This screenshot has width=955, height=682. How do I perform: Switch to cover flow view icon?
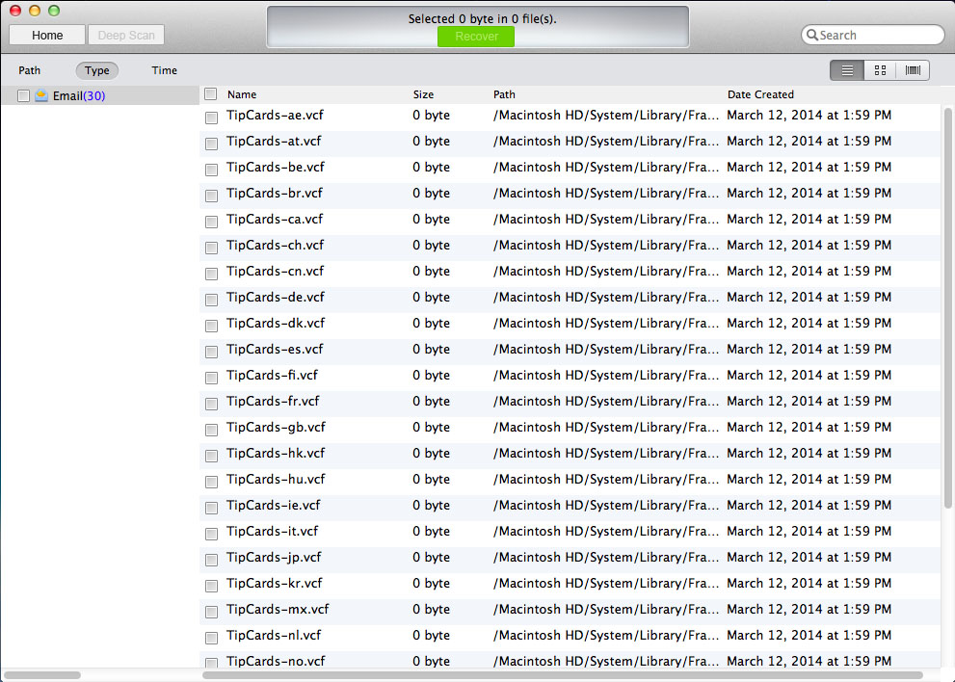tap(913, 70)
